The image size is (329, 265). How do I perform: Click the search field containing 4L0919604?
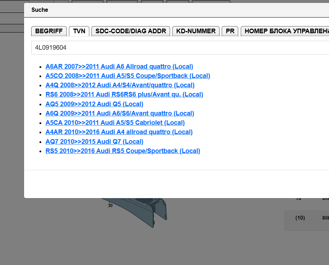click(180, 48)
